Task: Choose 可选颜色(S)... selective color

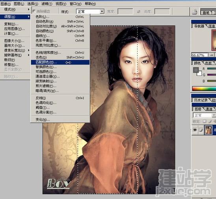Action: click(x=60, y=72)
